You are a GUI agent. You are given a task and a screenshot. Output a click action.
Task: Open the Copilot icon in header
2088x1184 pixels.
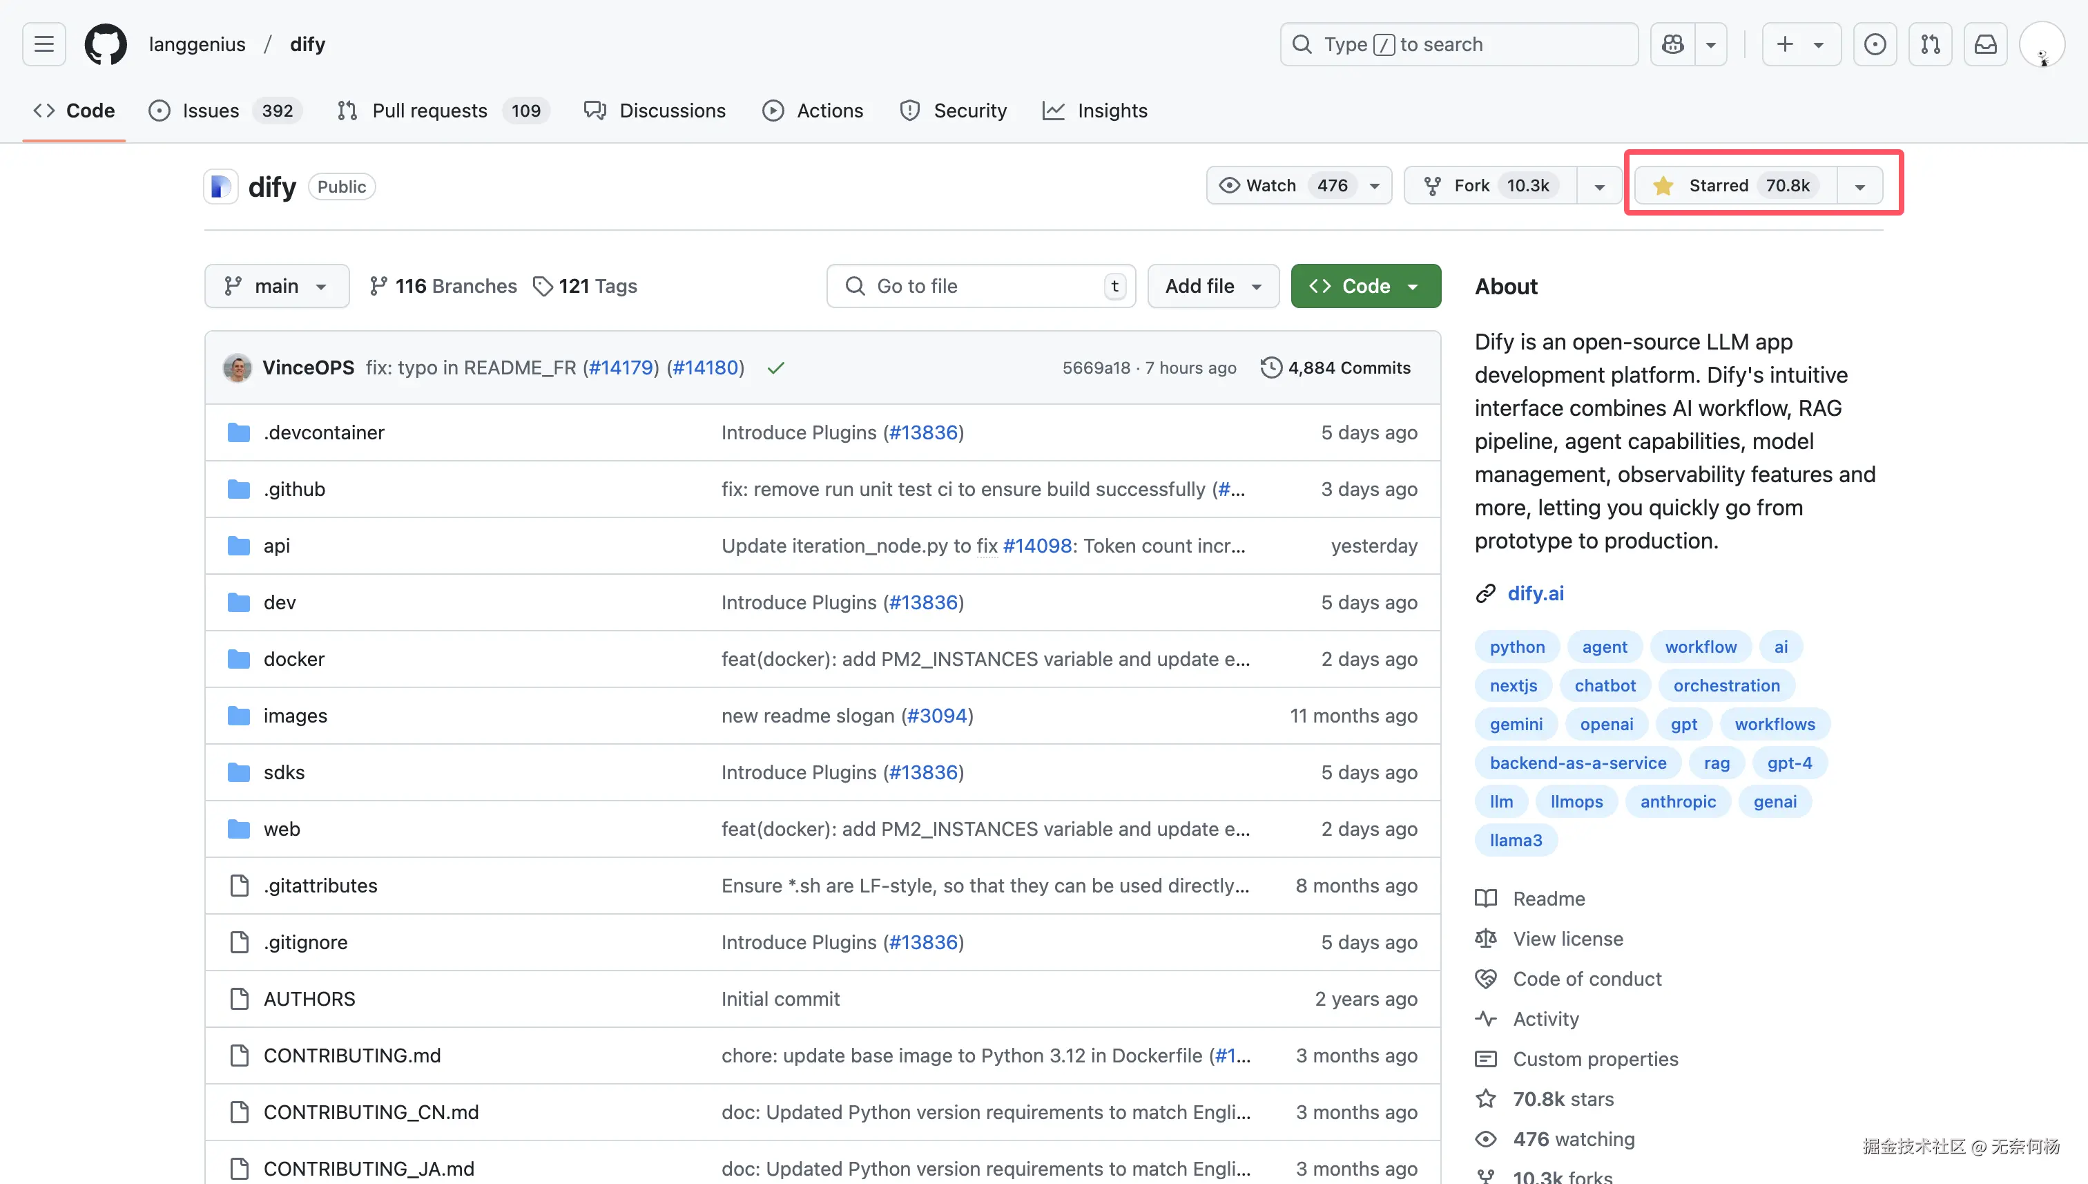tap(1672, 44)
